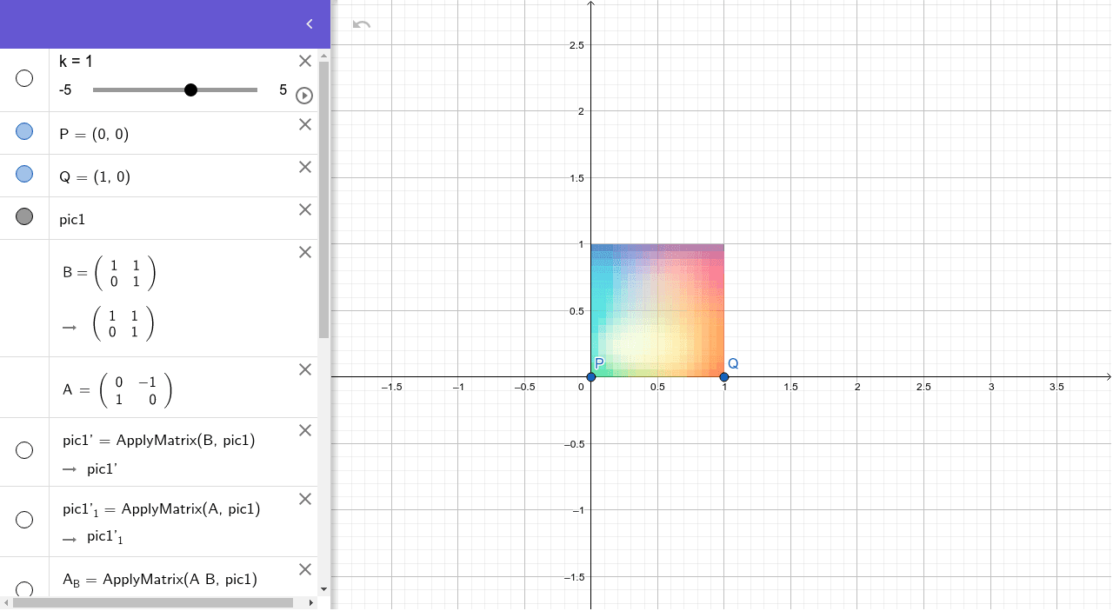Hide the pic1 image via its circle toggle
This screenshot has width=1113, height=611.
pyautogui.click(x=24, y=217)
